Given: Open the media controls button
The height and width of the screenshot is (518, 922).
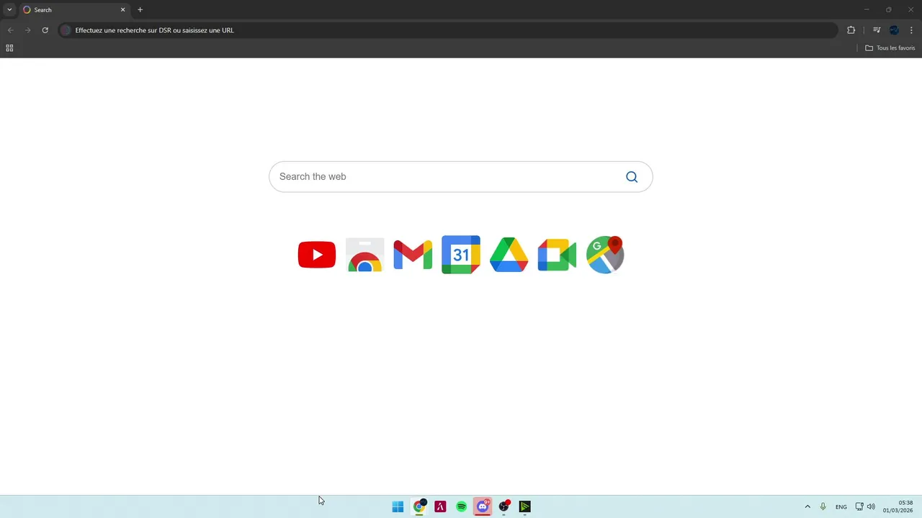Looking at the screenshot, I should (x=877, y=30).
